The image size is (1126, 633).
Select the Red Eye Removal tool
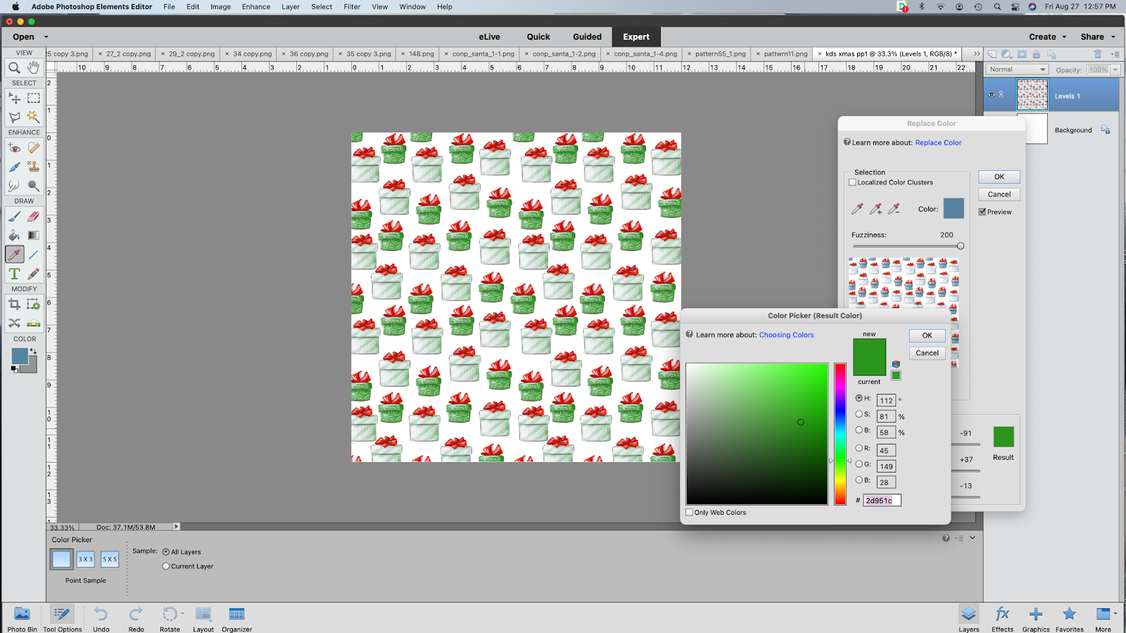pyautogui.click(x=14, y=148)
